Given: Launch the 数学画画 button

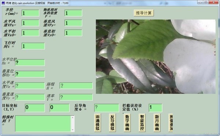Looking at the screenshot, I should click(127, 123).
